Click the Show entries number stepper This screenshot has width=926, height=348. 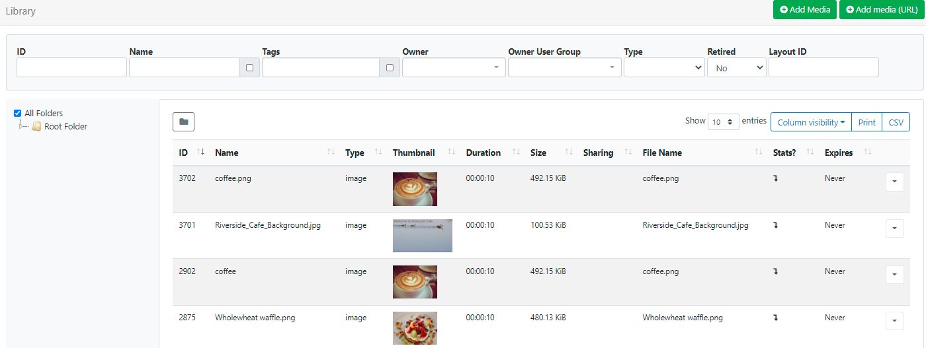pos(723,122)
